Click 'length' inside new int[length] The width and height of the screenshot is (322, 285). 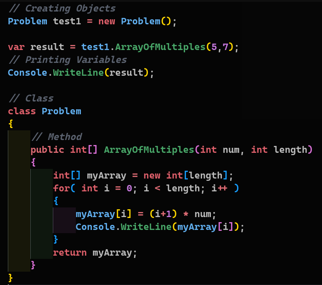pyautogui.click(x=206, y=176)
